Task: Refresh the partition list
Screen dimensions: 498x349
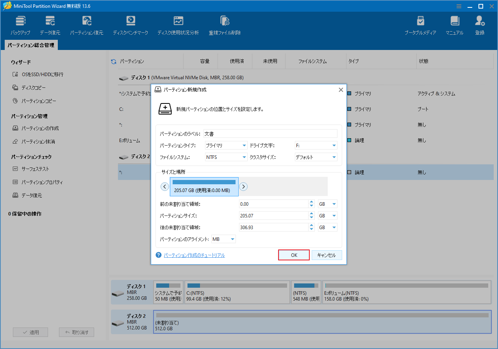Action: [113, 61]
